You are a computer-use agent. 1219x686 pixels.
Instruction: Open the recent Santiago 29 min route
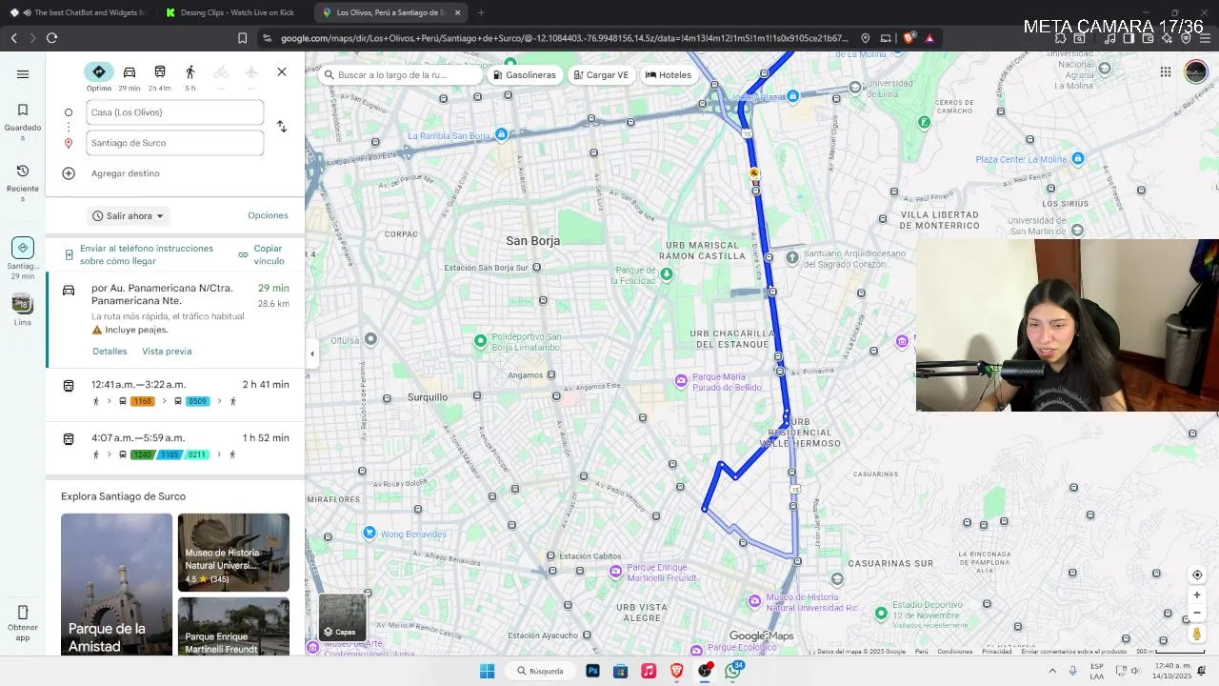[23, 259]
